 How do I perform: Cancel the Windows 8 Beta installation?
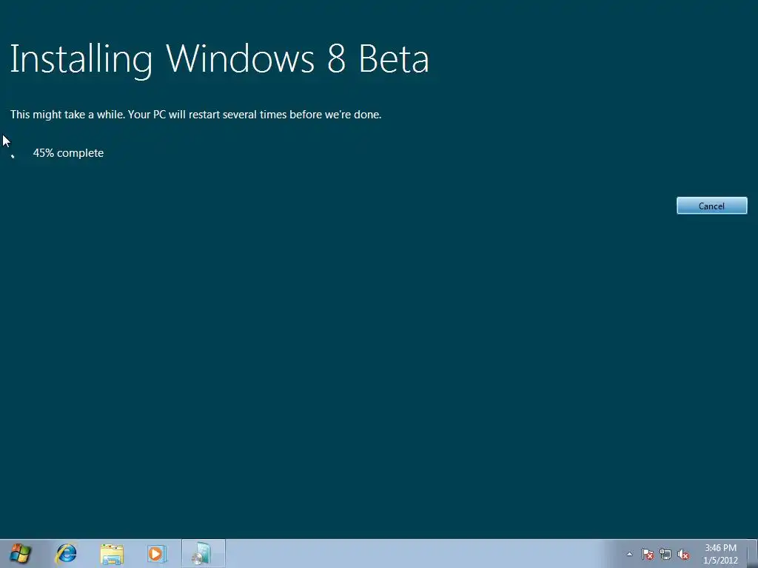pyautogui.click(x=711, y=206)
